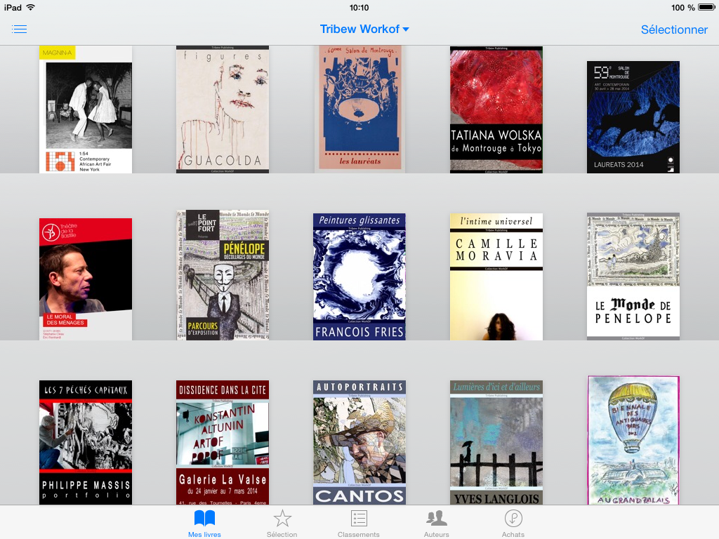Tap the Sélectionner button

[x=674, y=29]
